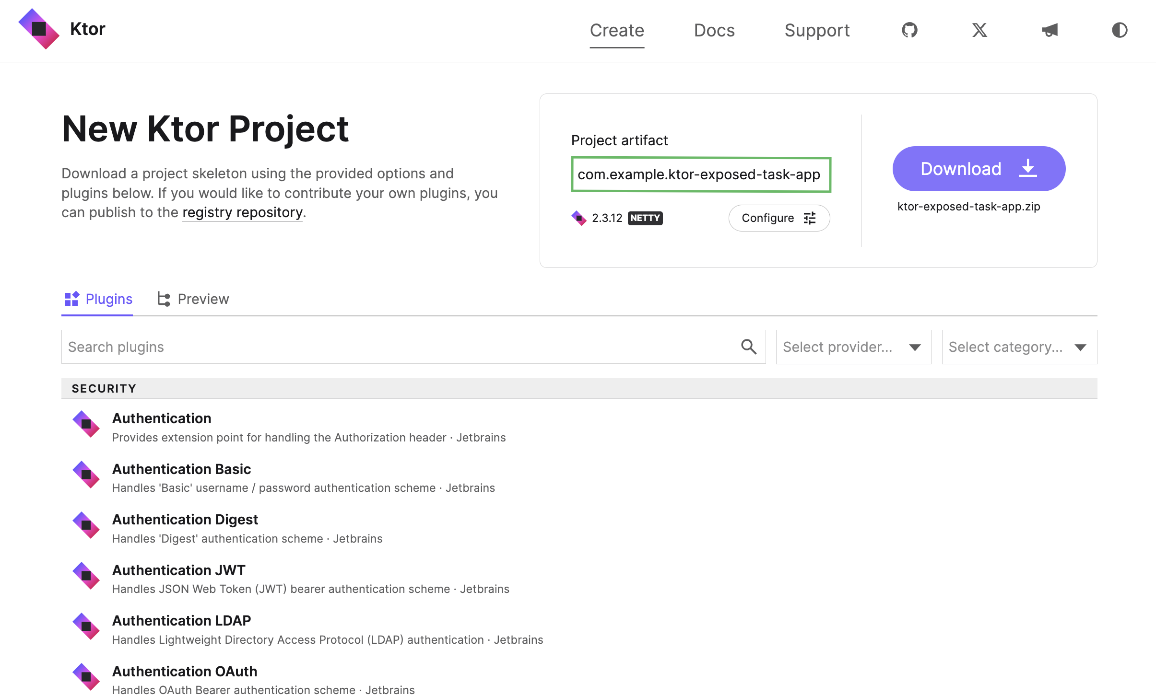Open the Docs page
Image resolution: width=1156 pixels, height=696 pixels.
coord(714,30)
